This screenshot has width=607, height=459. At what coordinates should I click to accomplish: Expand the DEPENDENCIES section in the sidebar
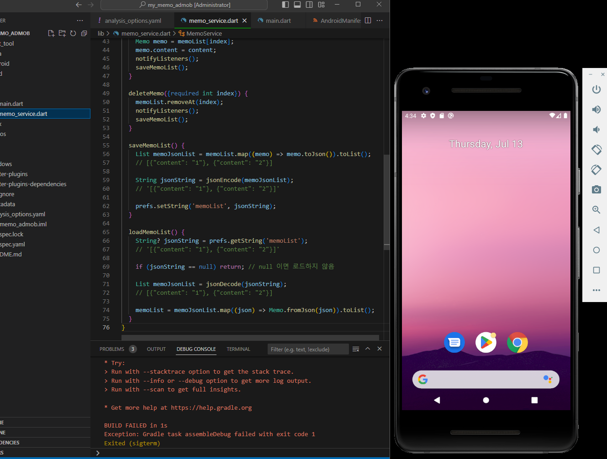click(45, 443)
